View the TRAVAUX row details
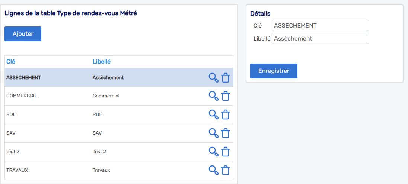The width and height of the screenshot is (408, 184). [214, 170]
